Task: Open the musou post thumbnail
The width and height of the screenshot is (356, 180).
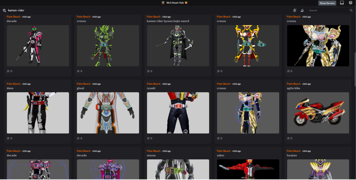Action: (x=178, y=169)
